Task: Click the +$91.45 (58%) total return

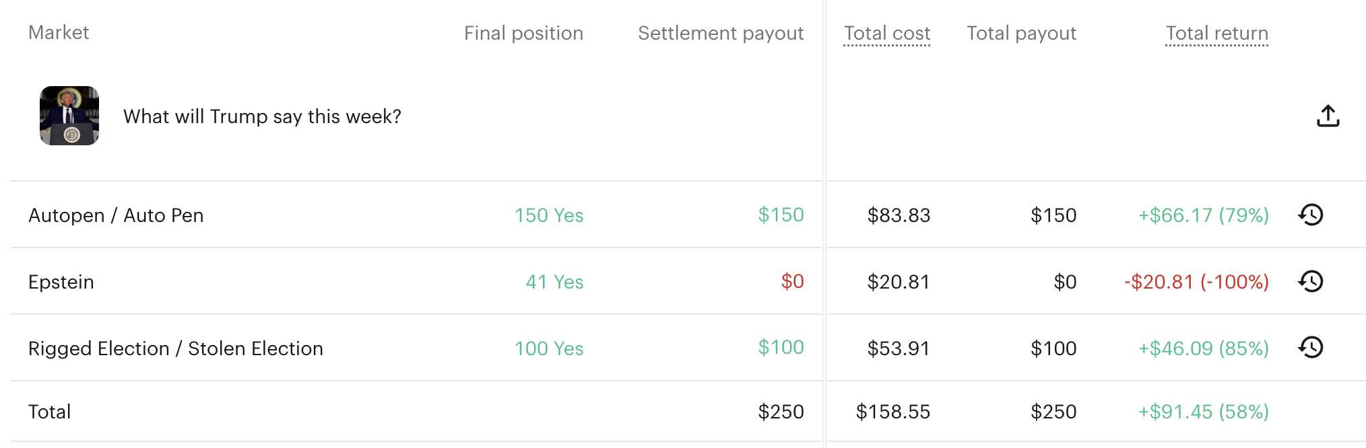Action: point(1203,412)
